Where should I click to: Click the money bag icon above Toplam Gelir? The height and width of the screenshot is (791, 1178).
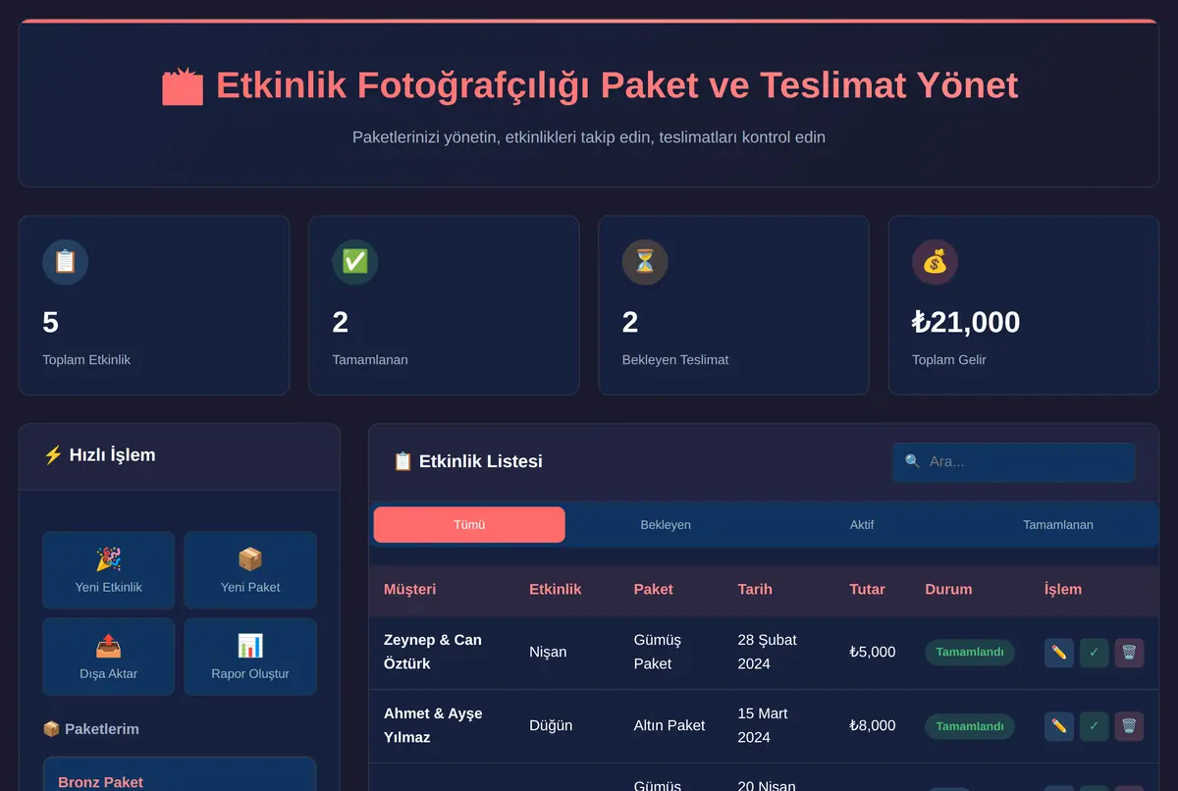[935, 262]
